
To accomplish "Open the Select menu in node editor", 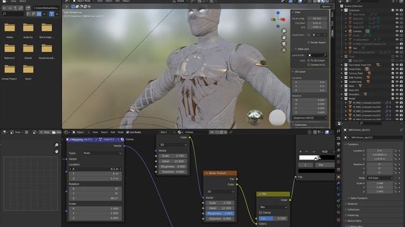I will tap(104, 132).
